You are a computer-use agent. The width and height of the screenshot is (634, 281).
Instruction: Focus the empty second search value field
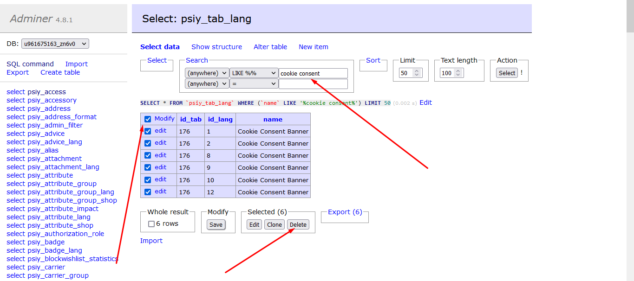[x=313, y=84]
